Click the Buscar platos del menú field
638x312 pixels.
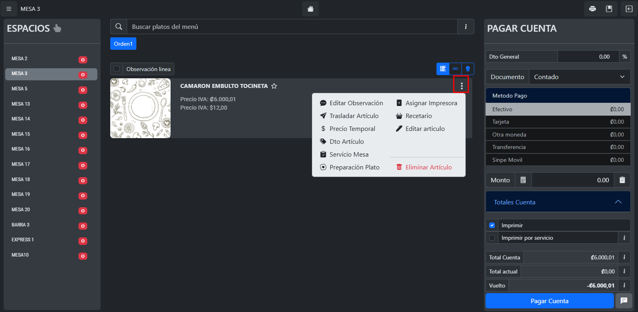[292, 27]
